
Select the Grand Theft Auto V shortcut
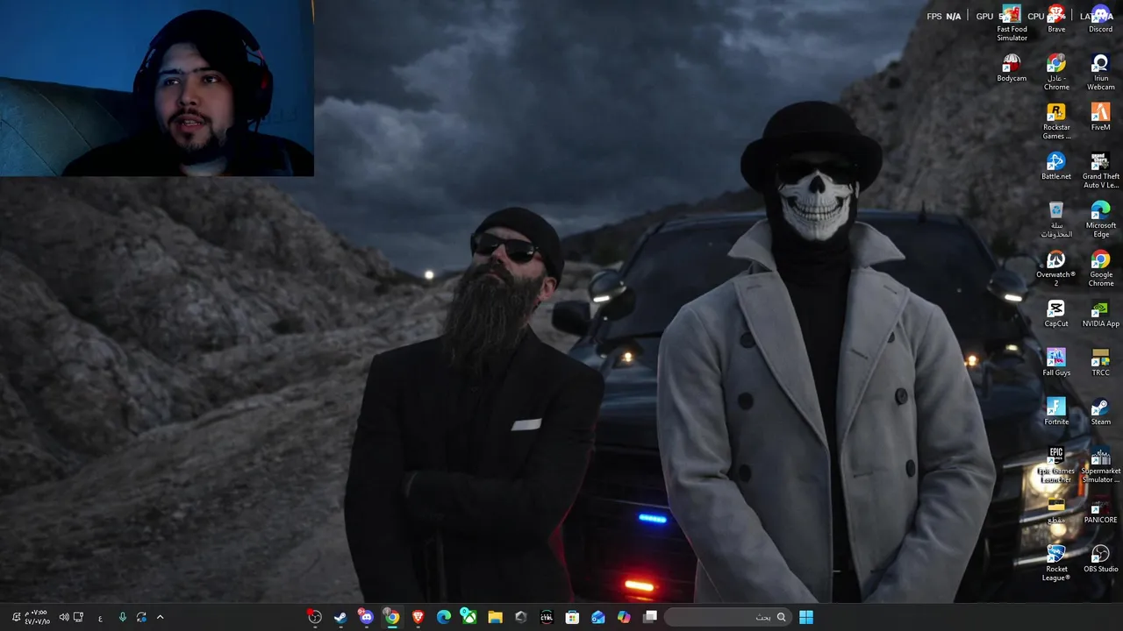pos(1100,171)
